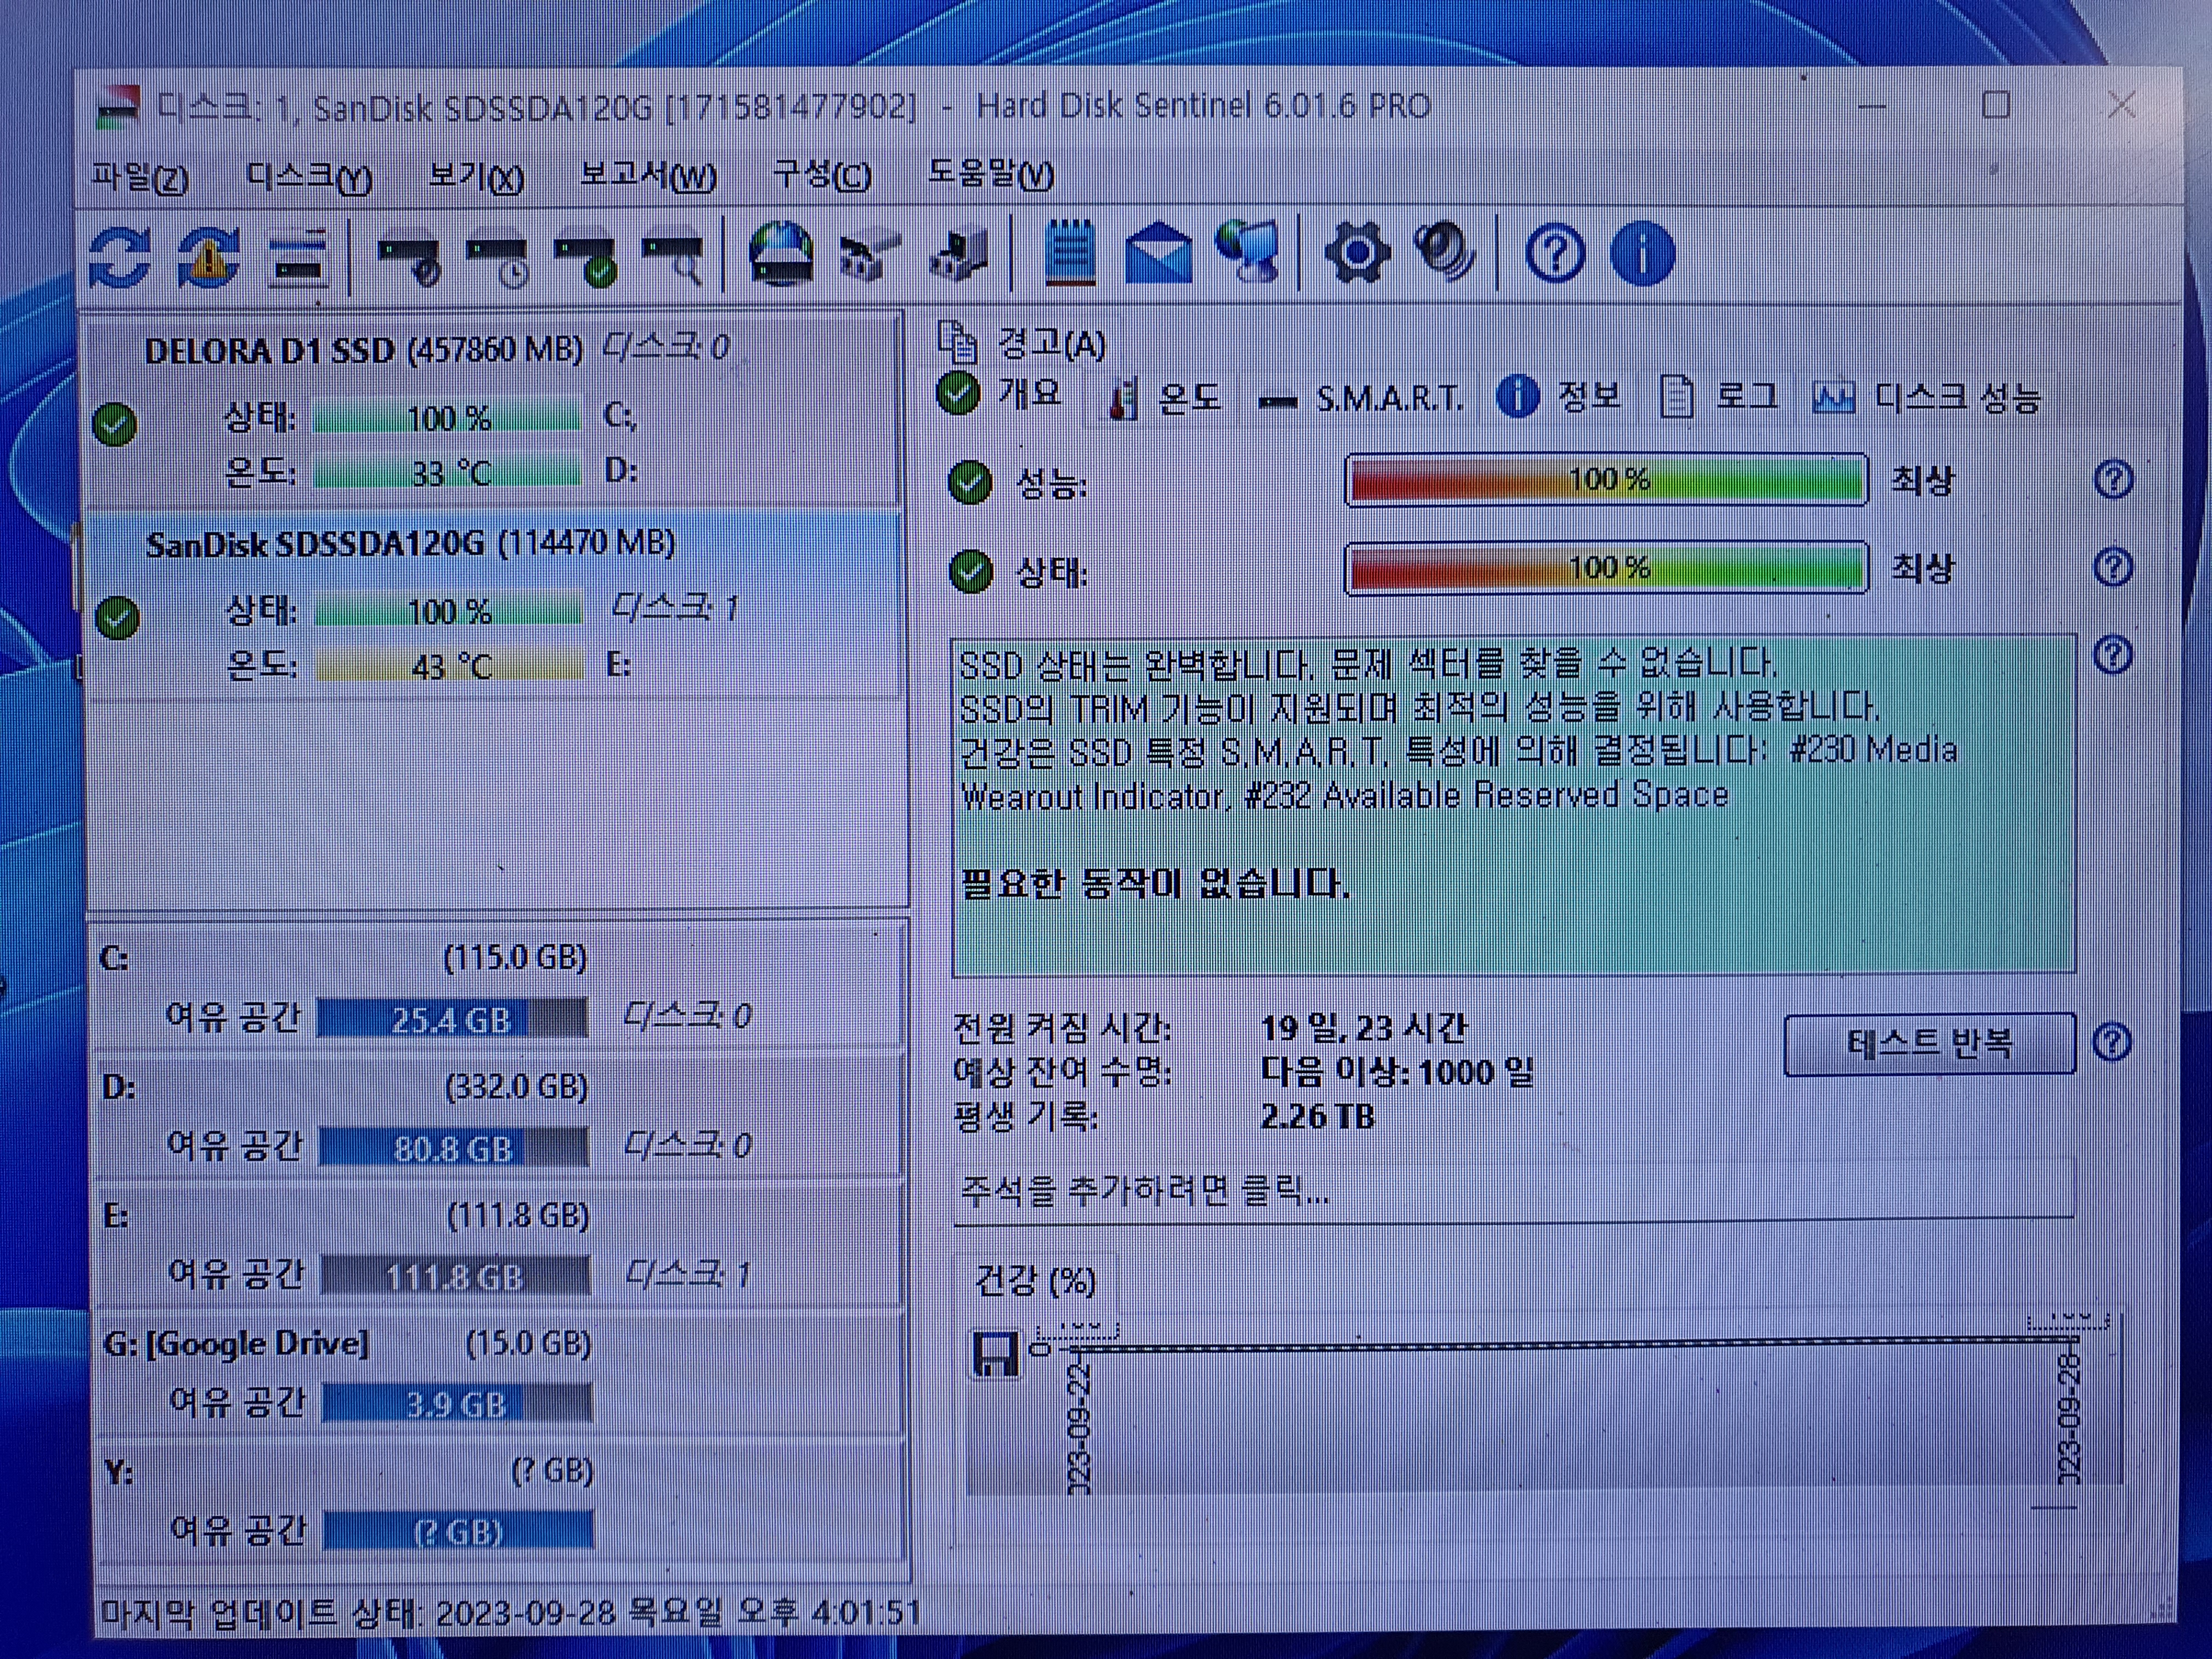The width and height of the screenshot is (2212, 1659).
Task: Click the globe-over-drive toolbar icon
Action: tap(781, 254)
